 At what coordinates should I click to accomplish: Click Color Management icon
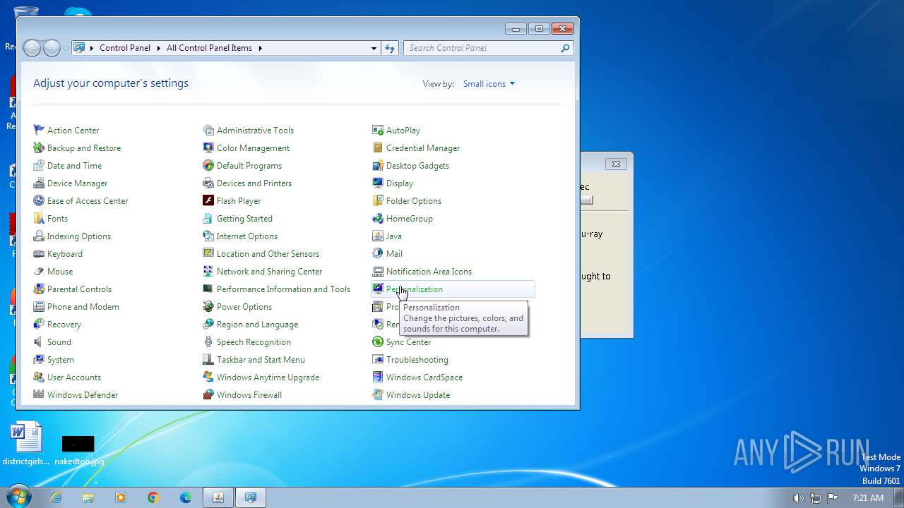208,147
